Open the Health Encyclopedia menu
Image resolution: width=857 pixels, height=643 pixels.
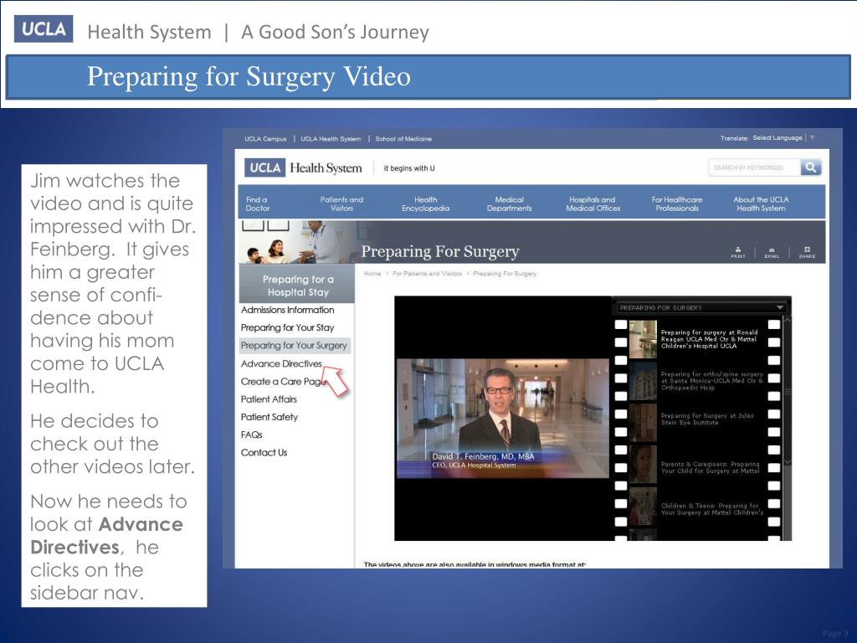point(425,204)
